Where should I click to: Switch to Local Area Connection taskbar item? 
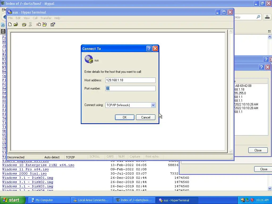pos(92,200)
